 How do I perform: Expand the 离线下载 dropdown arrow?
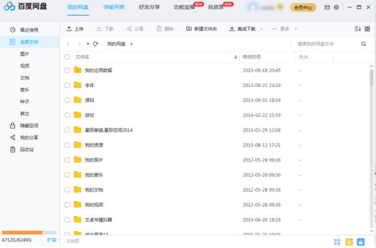coord(261,28)
